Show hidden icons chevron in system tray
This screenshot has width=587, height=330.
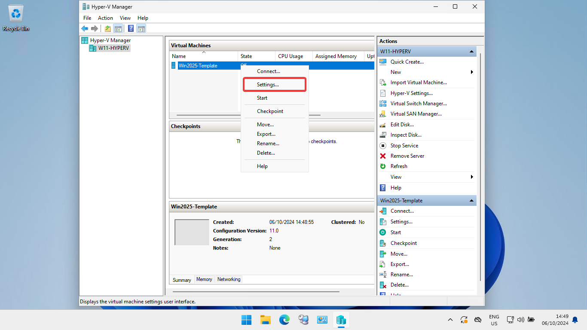coord(450,320)
